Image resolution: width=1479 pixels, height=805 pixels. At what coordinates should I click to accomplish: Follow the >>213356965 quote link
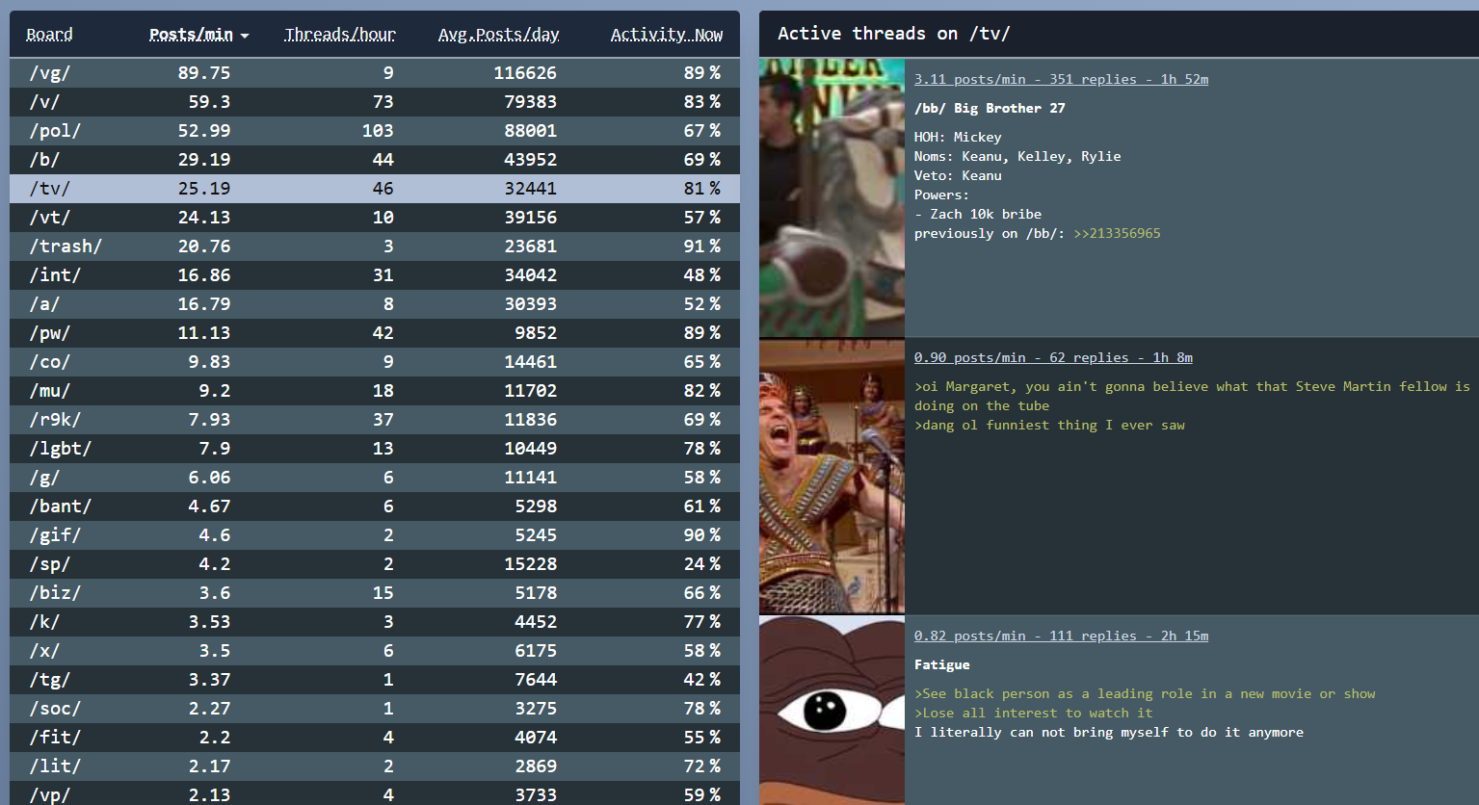[x=1117, y=233]
